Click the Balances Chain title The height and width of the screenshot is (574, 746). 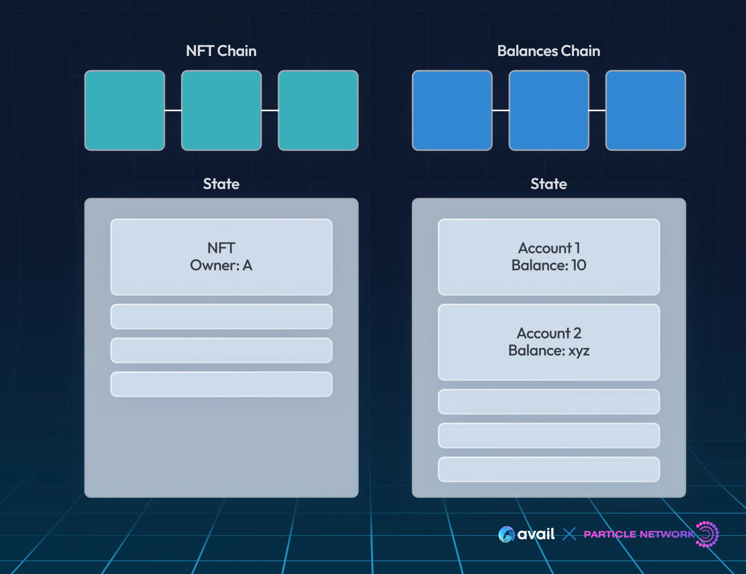pos(549,51)
